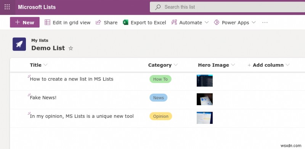Open the Add column dropdown chevron
This screenshot has width=305, height=149.
[x=287, y=65]
